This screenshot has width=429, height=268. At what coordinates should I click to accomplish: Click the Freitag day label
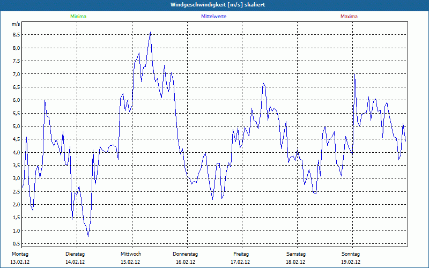coord(241,254)
